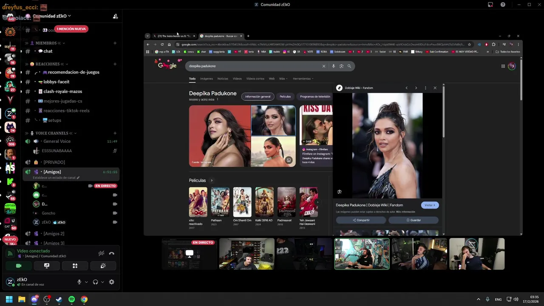This screenshot has height=306, width=544.
Task: Collapse the MIEMBROS category
Action: 46,43
